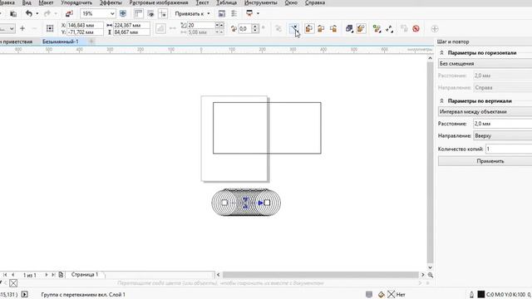Click the next page arrow
Viewport: 532px width, 299px height.
[47, 275]
